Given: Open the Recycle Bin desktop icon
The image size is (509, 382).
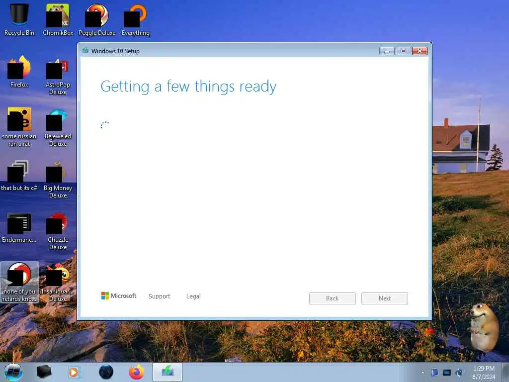Looking at the screenshot, I should [19, 19].
